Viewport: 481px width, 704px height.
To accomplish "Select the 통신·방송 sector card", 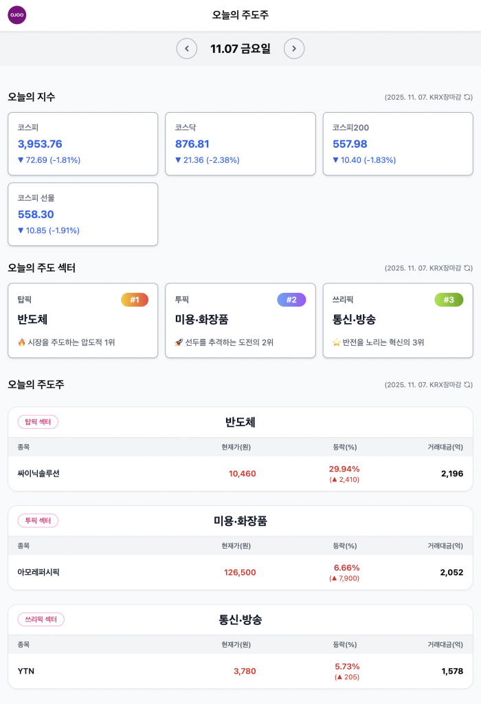I will click(398, 320).
